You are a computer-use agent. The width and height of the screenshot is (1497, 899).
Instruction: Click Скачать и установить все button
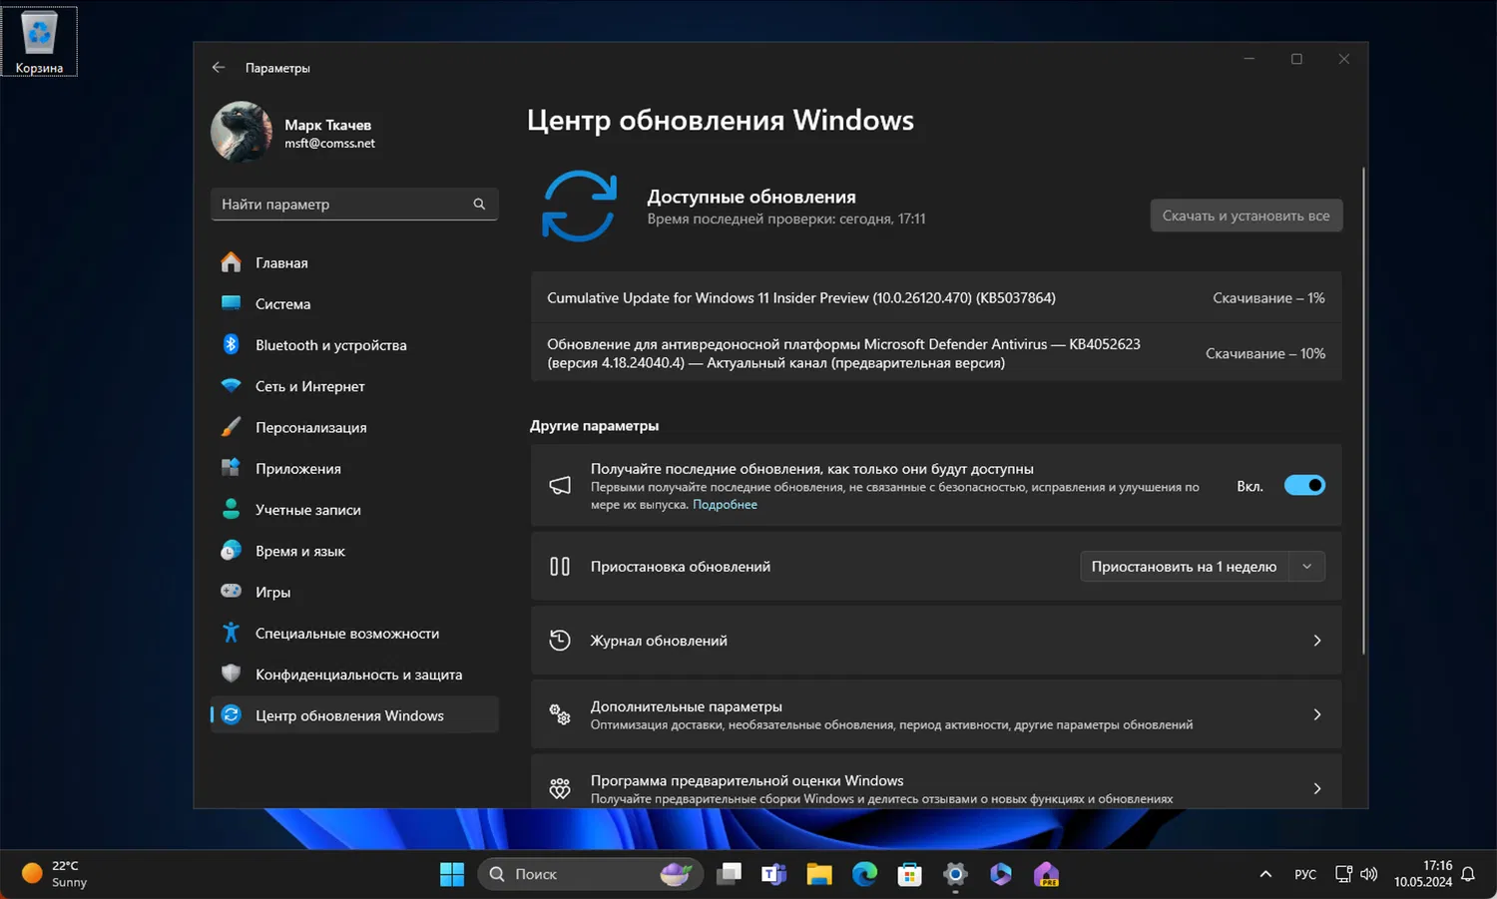[1247, 216]
